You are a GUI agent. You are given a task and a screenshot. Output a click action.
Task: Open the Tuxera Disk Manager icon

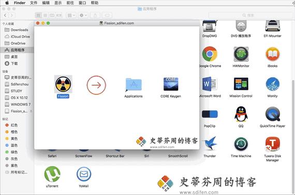[272, 144]
